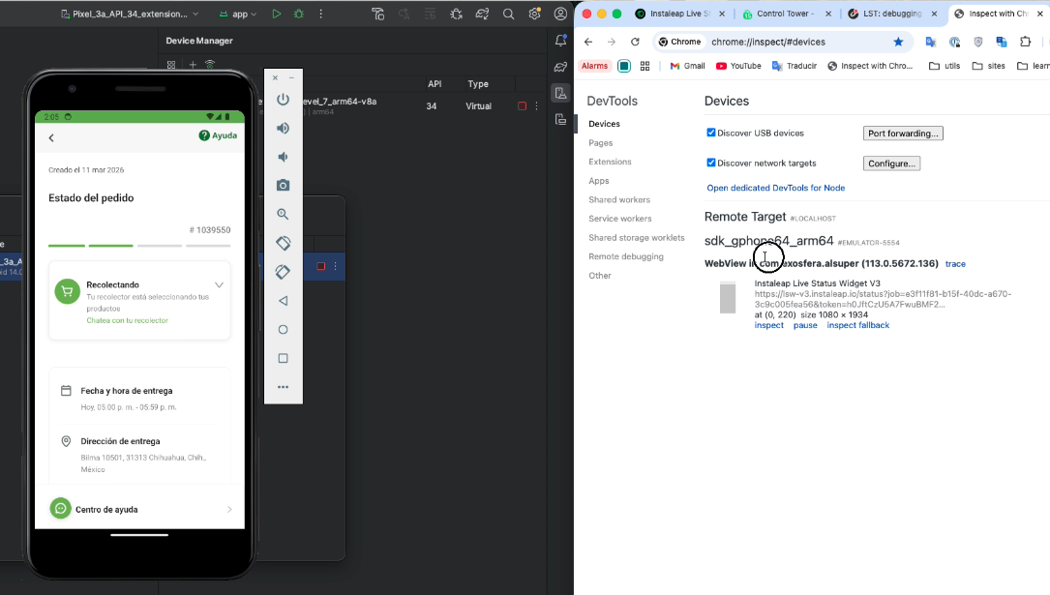Stop the virtual device with red square
Image resolution: width=1050 pixels, height=595 pixels.
(523, 105)
